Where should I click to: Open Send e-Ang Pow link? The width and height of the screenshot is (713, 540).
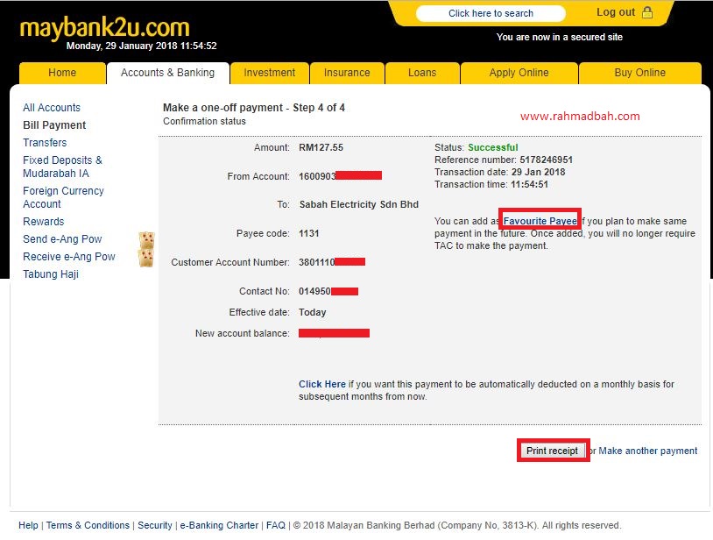coord(62,239)
